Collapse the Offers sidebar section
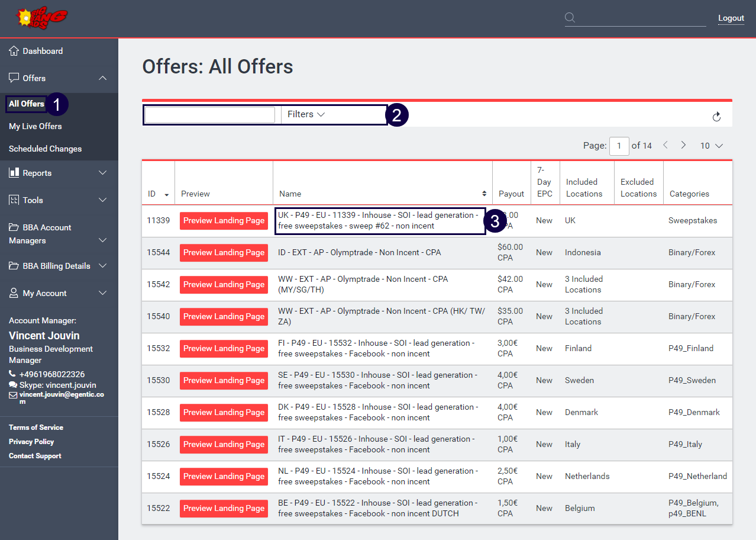This screenshot has width=756, height=540. click(102, 78)
